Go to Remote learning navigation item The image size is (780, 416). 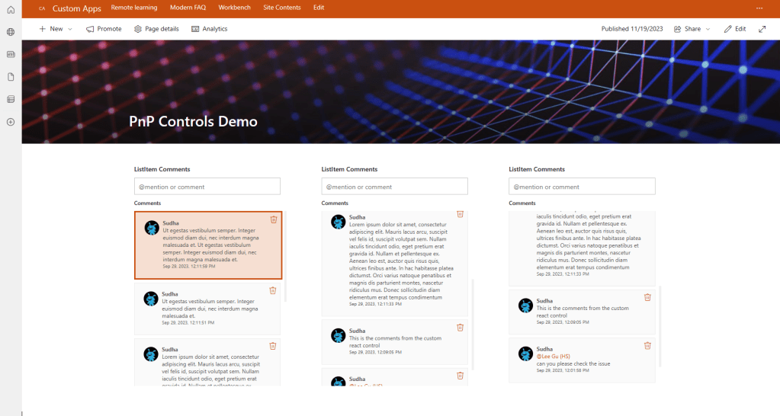[134, 8]
